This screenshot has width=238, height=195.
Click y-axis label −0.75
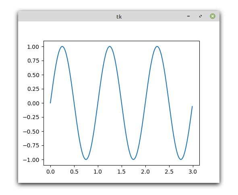31,145
